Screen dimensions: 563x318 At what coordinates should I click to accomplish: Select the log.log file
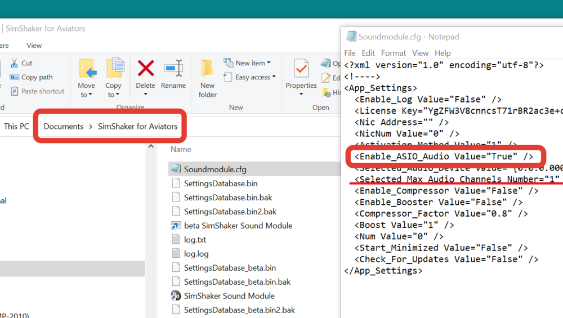click(196, 254)
